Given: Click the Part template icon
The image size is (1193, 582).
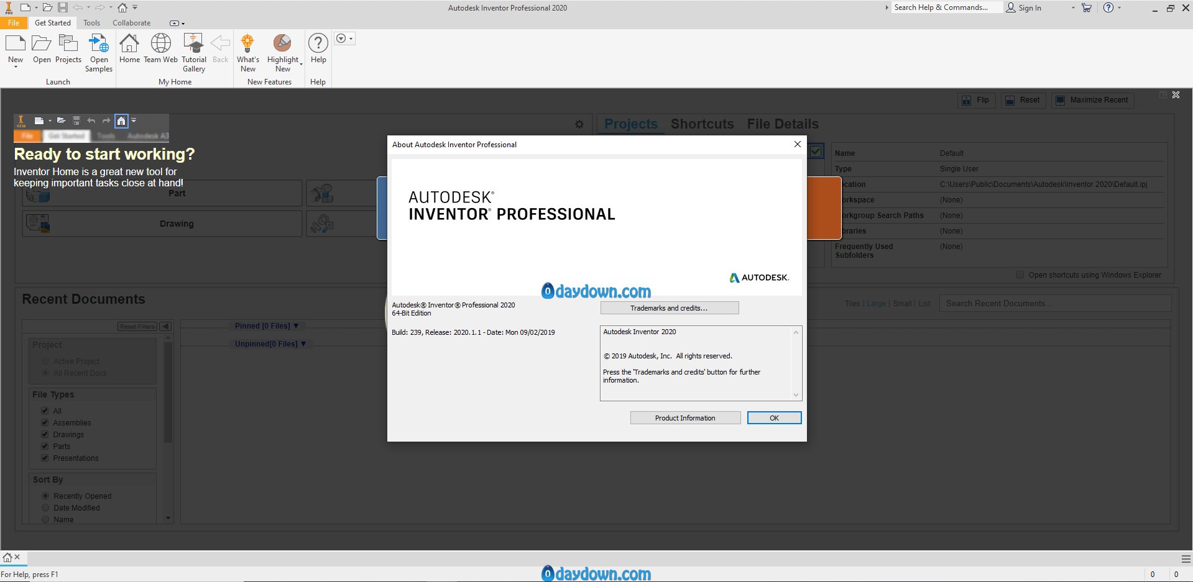Looking at the screenshot, I should click(38, 194).
